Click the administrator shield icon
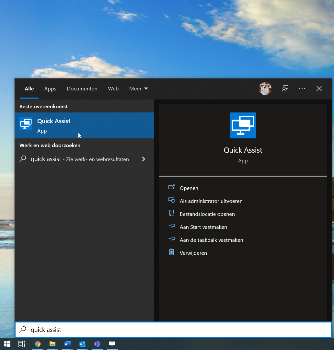This screenshot has width=334, height=350. [172, 200]
